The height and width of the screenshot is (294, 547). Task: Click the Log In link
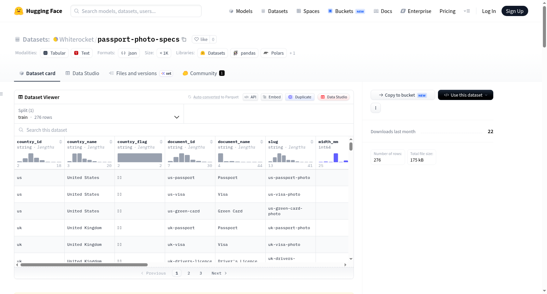pos(489,11)
